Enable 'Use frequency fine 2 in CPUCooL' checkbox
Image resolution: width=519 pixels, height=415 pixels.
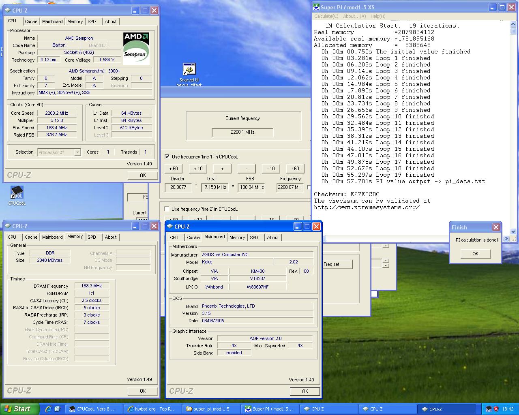click(x=167, y=209)
